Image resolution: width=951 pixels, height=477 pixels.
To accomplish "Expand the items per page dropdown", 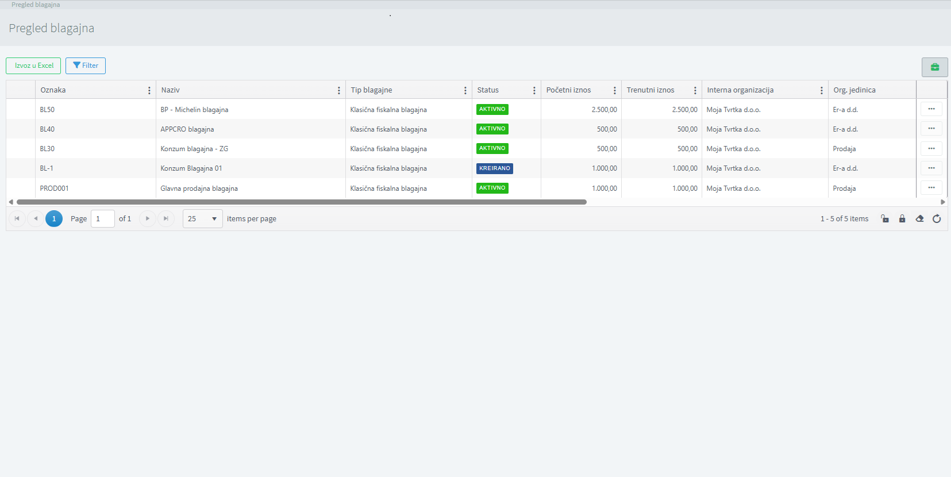I will (214, 219).
